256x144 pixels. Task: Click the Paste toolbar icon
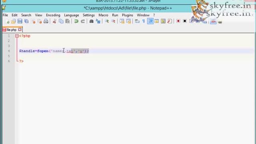(x=68, y=21)
